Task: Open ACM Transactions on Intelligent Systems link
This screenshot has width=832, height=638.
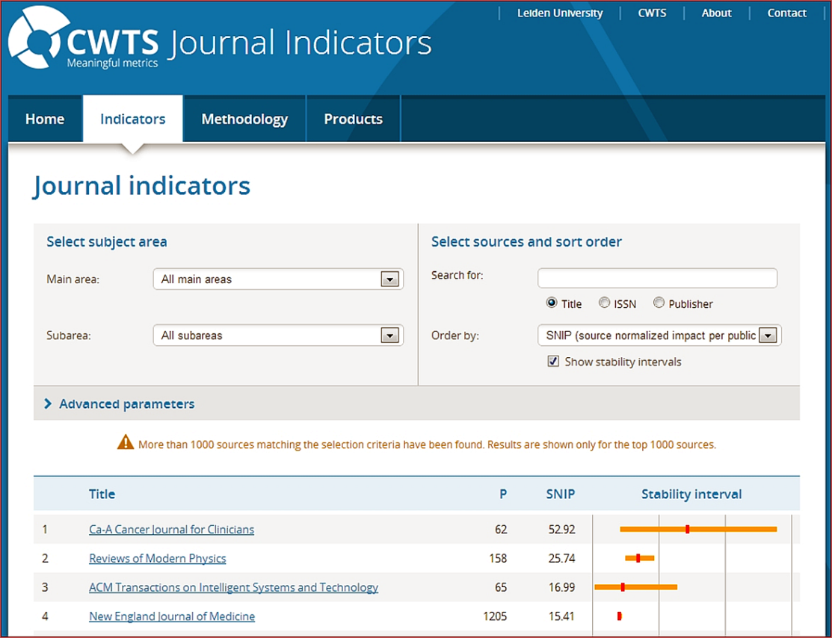Action: click(x=233, y=587)
